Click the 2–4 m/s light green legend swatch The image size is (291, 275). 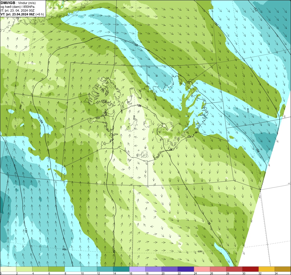click(24, 269)
